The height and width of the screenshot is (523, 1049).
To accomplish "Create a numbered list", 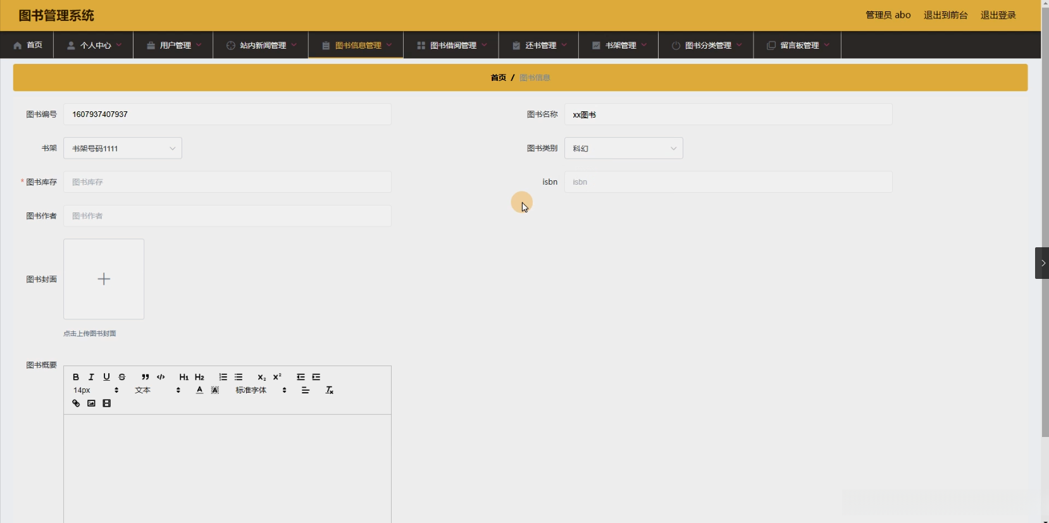I will click(x=223, y=377).
